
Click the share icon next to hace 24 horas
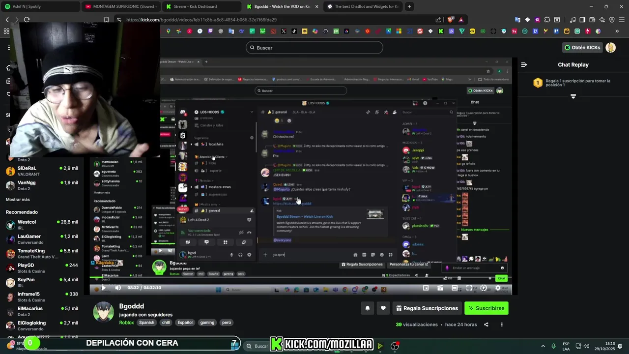click(486, 324)
